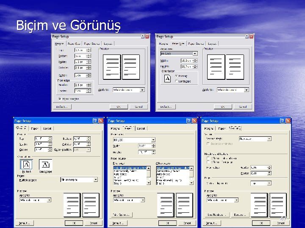This screenshot has width=305, height=228.
Task: Enable the Different first page checkbox
Action: pos(208,162)
